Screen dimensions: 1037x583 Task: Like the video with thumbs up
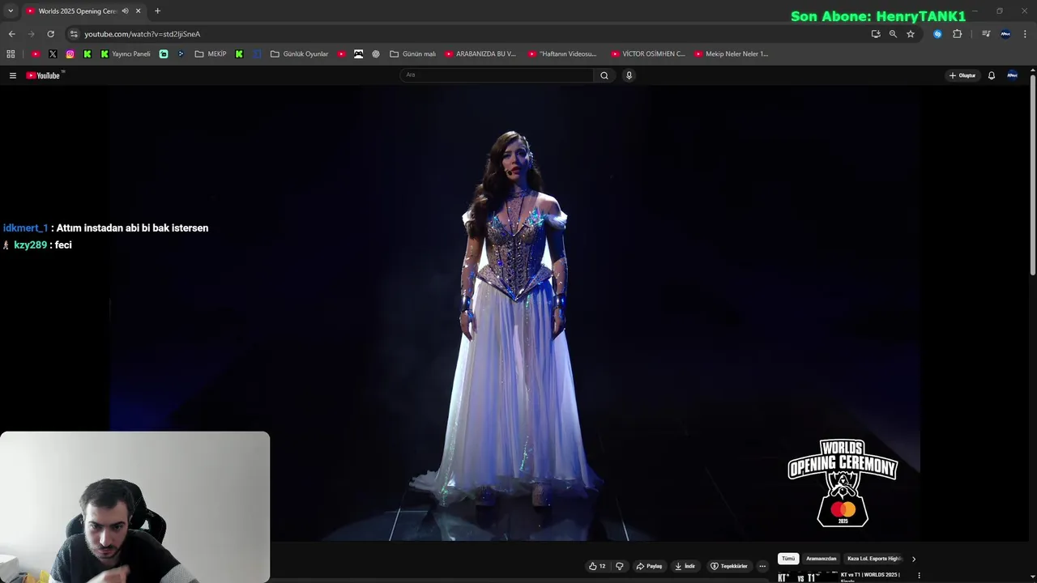[597, 566]
